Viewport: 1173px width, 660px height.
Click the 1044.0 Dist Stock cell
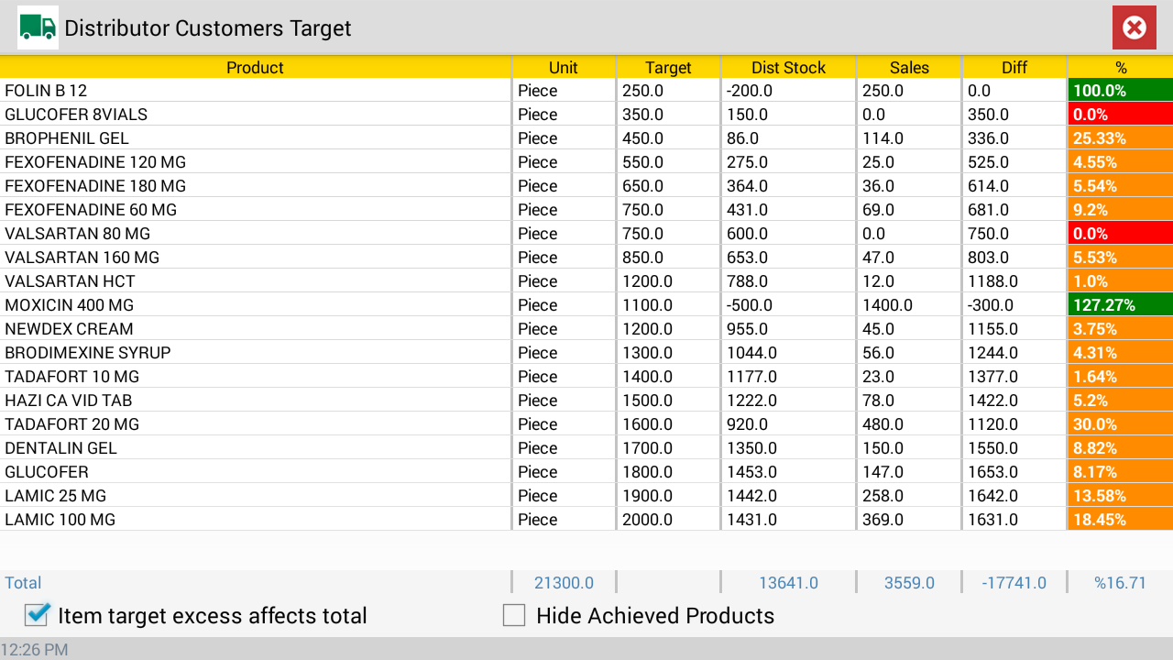(788, 352)
